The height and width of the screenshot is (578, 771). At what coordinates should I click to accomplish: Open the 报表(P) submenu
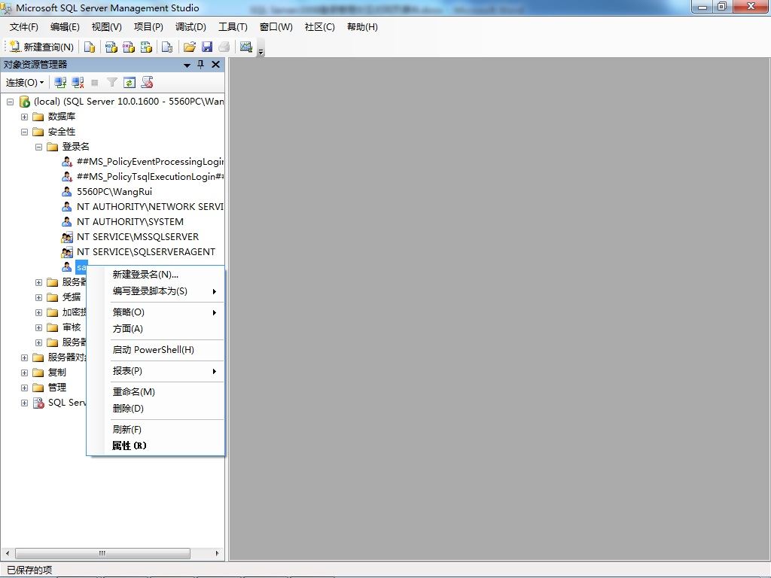click(155, 371)
